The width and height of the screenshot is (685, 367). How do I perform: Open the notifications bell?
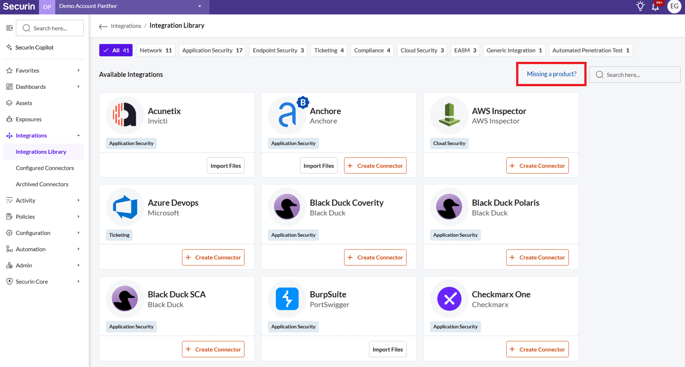[x=655, y=6]
